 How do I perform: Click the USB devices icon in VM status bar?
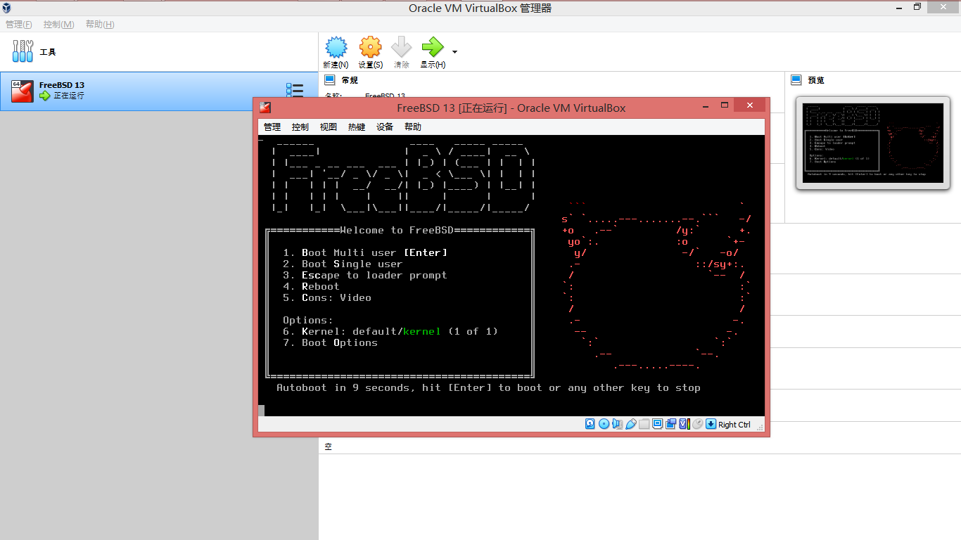[631, 423]
